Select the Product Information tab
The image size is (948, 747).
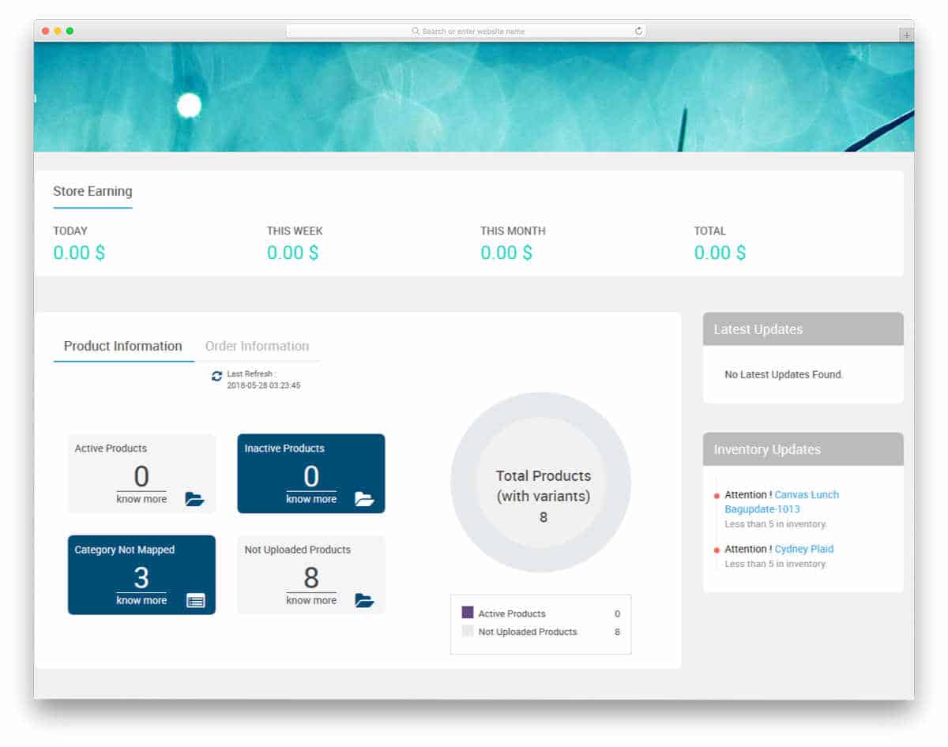122,346
